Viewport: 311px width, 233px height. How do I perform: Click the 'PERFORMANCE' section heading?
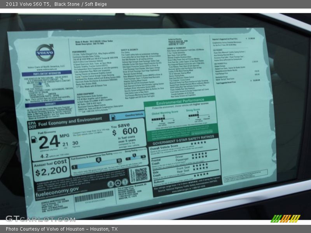pyautogui.click(x=79, y=52)
